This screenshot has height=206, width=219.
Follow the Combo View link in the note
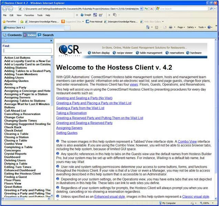tap(187, 142)
